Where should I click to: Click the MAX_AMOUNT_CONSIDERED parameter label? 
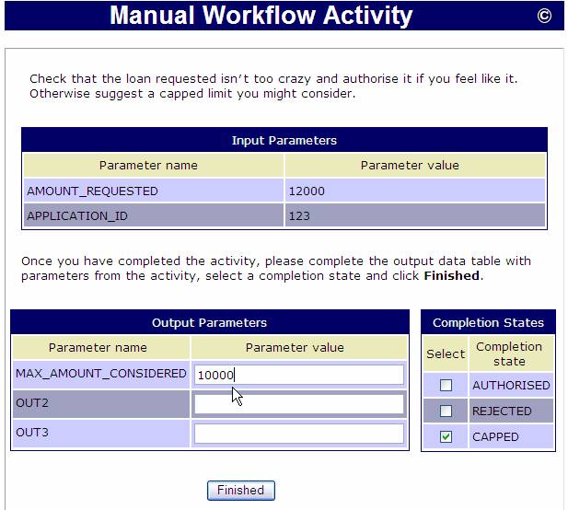(x=101, y=374)
